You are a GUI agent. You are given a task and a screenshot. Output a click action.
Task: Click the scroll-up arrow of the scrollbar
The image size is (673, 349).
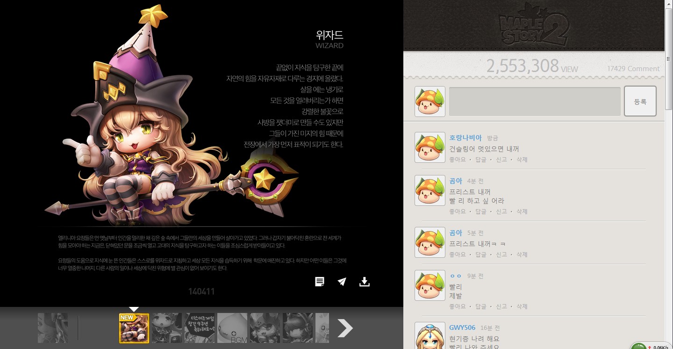[669, 3]
